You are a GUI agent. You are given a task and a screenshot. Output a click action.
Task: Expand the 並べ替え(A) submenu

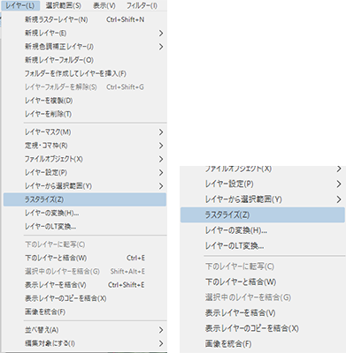coord(85,330)
